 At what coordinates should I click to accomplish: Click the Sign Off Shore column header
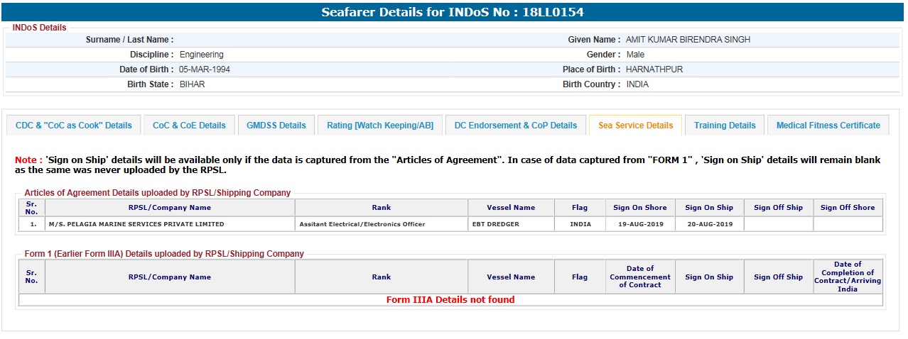coord(848,208)
